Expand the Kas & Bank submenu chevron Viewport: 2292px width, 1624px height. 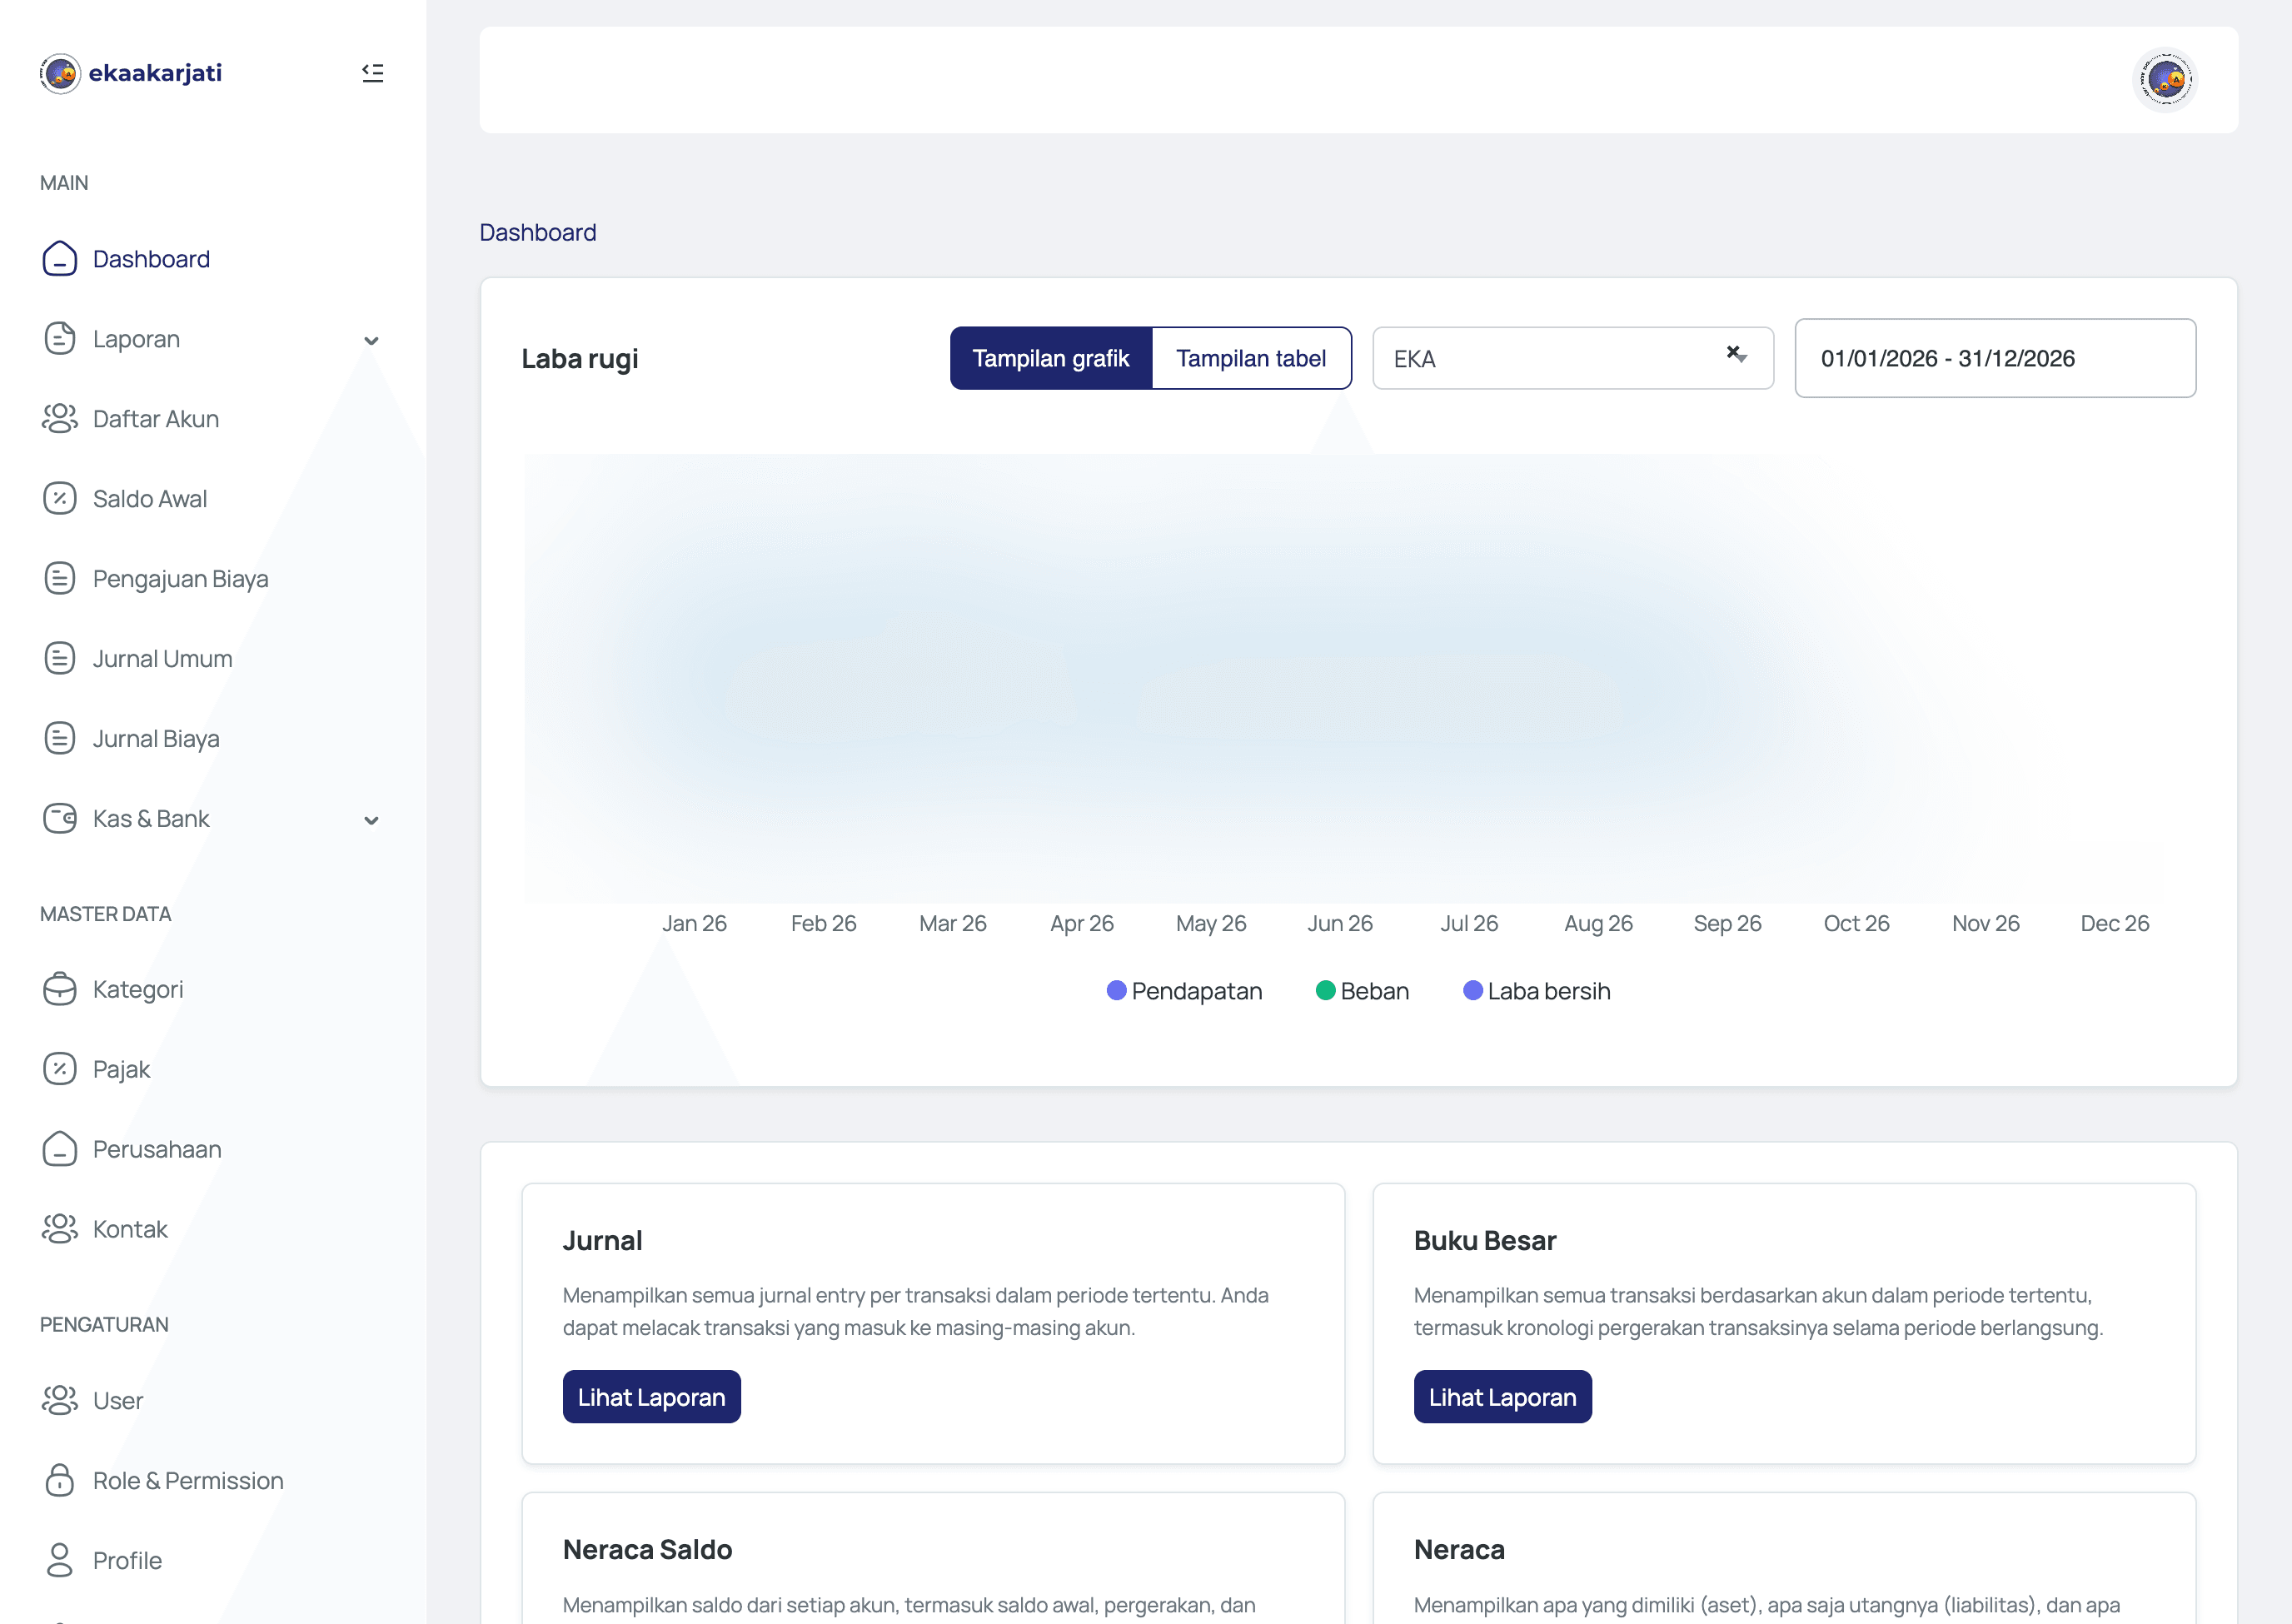pos(371,821)
